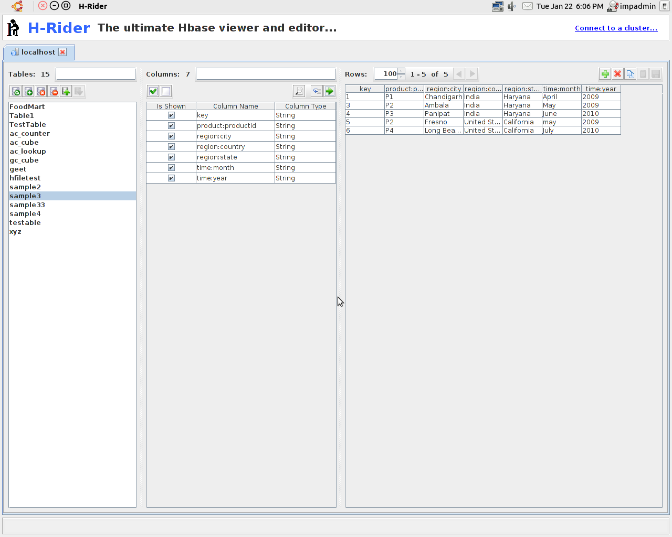Click the H-Rider logo icon
The width and height of the screenshot is (672, 537).
[x=13, y=28]
